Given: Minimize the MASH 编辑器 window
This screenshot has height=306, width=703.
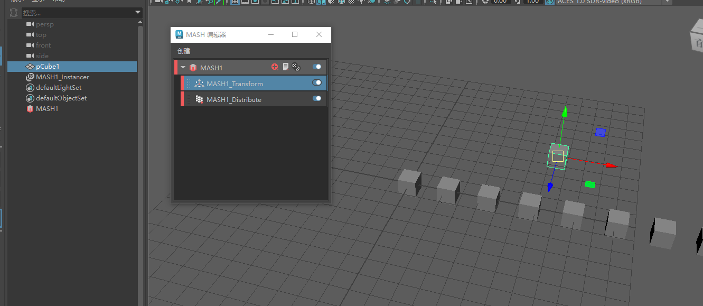Looking at the screenshot, I should tap(271, 34).
